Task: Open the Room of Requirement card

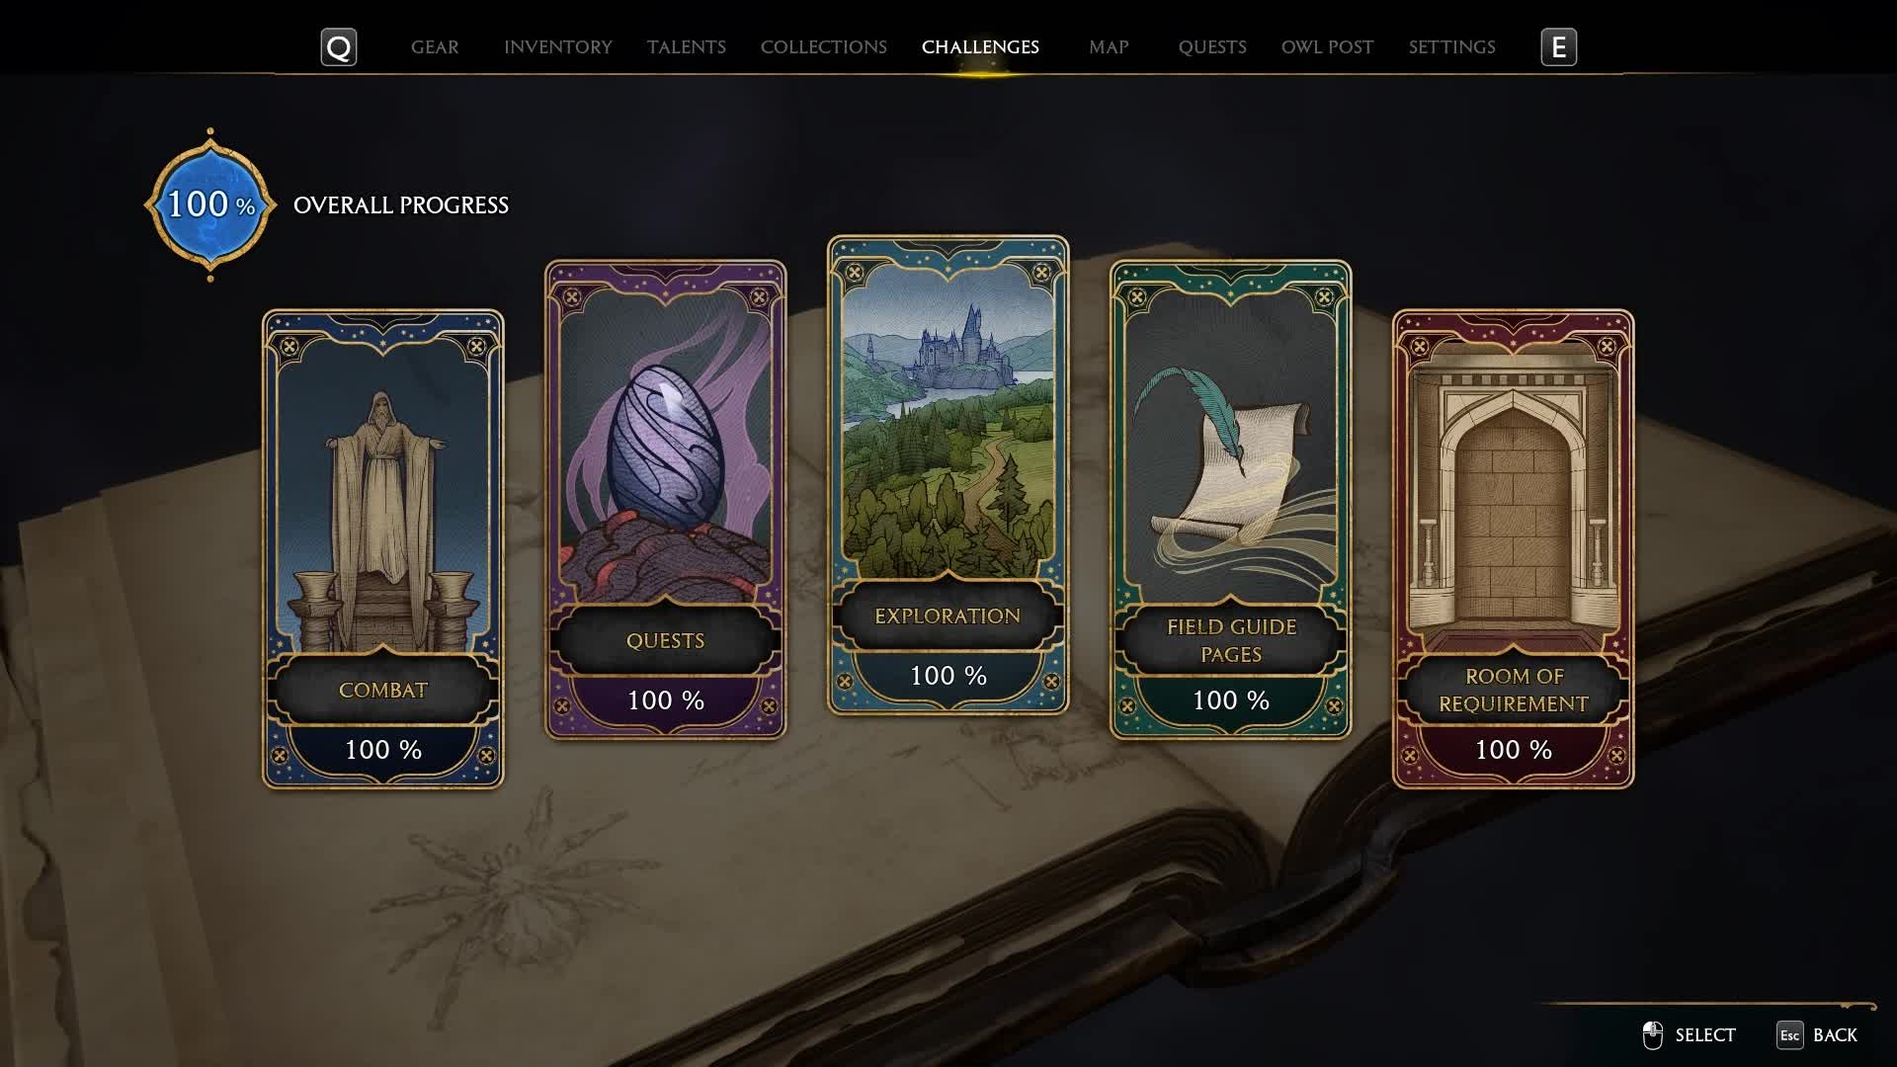Action: click(1513, 549)
